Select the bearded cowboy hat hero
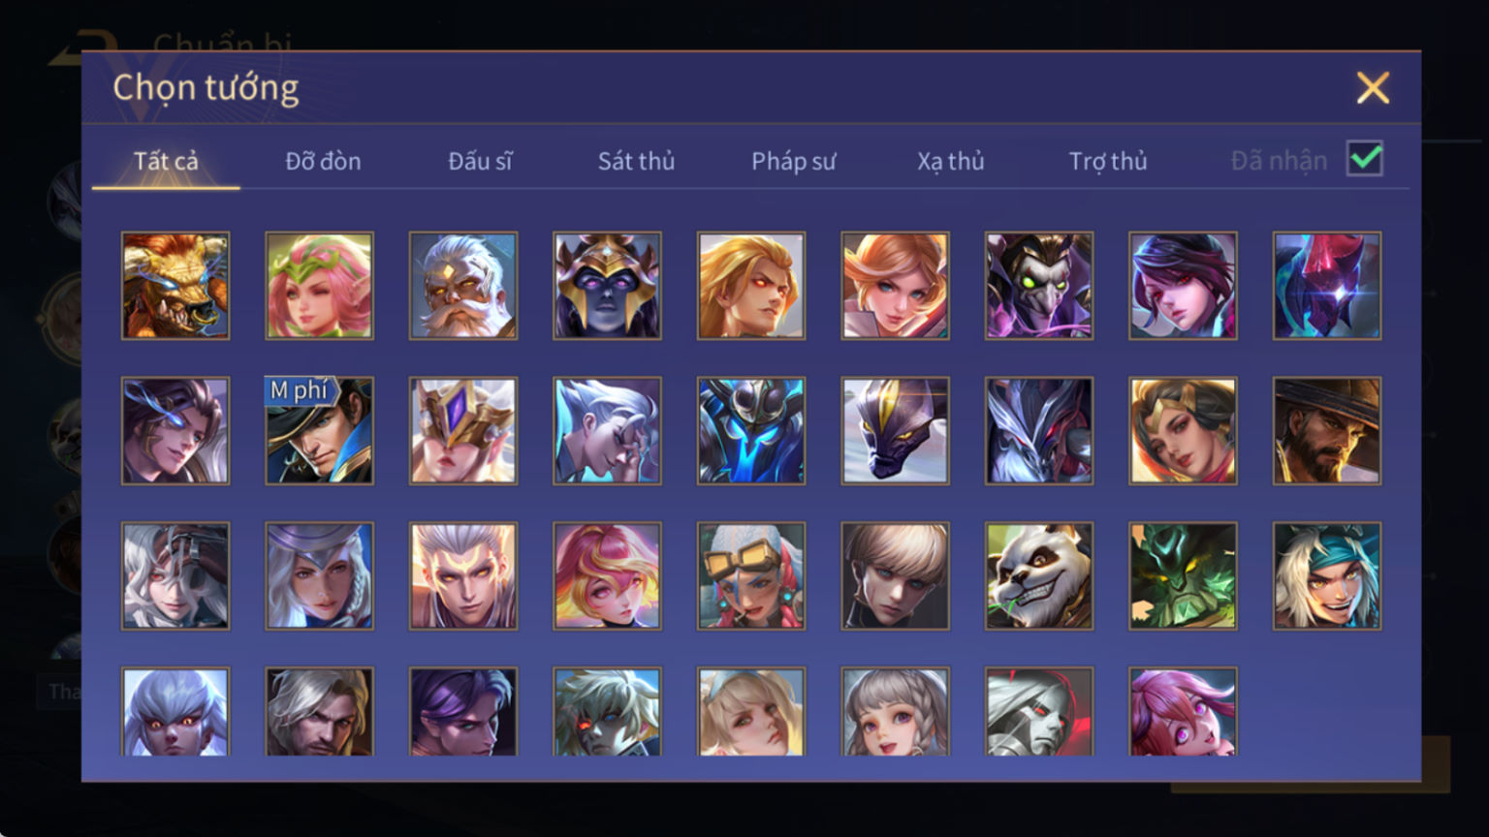 click(1327, 431)
